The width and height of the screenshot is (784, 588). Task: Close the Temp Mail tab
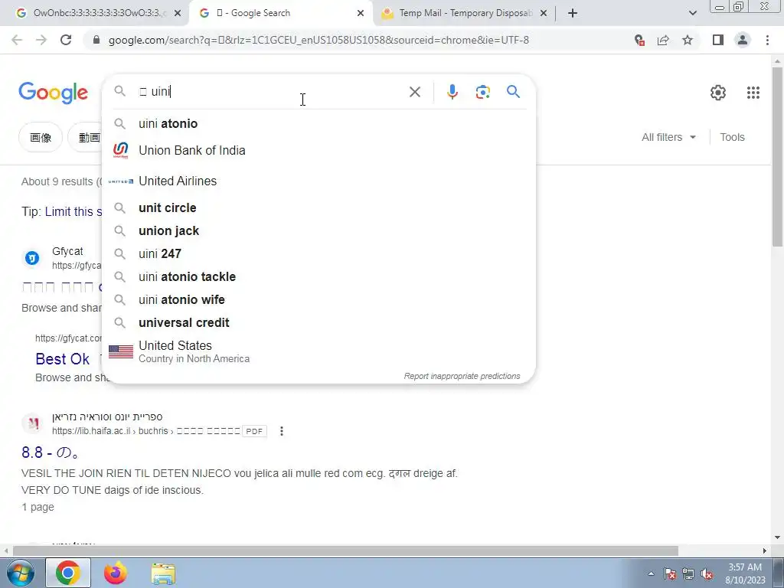coord(544,13)
